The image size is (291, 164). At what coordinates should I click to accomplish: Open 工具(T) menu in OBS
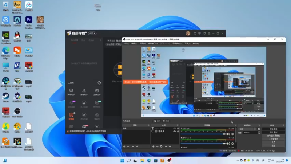187,43
